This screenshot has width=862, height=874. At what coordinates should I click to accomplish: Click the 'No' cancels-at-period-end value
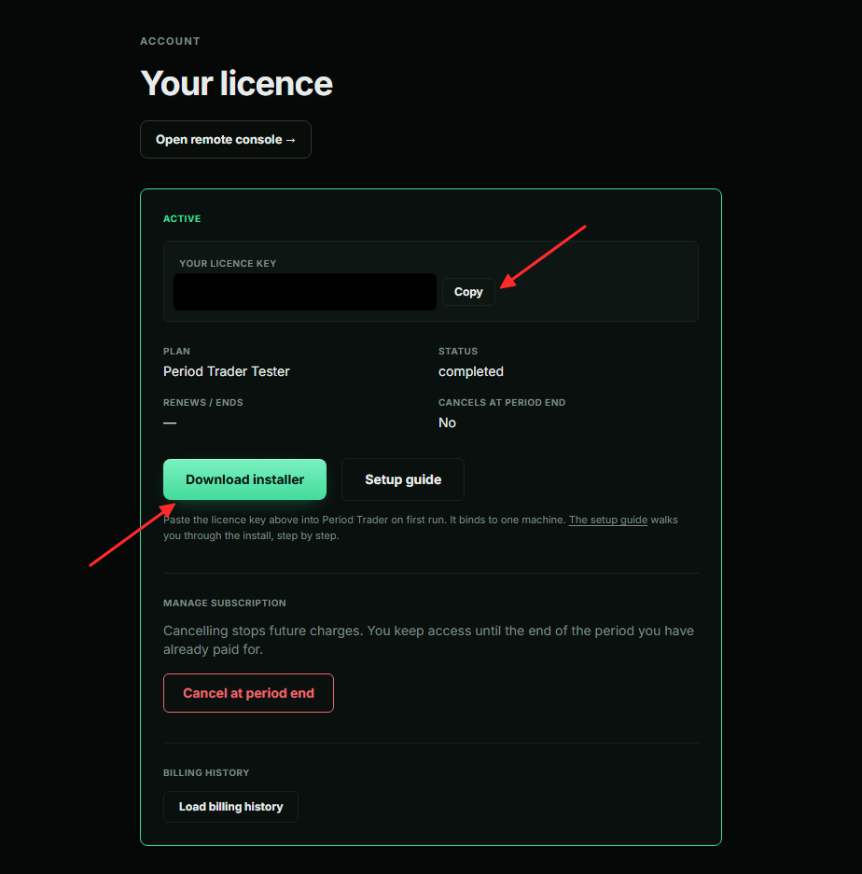pyautogui.click(x=447, y=423)
